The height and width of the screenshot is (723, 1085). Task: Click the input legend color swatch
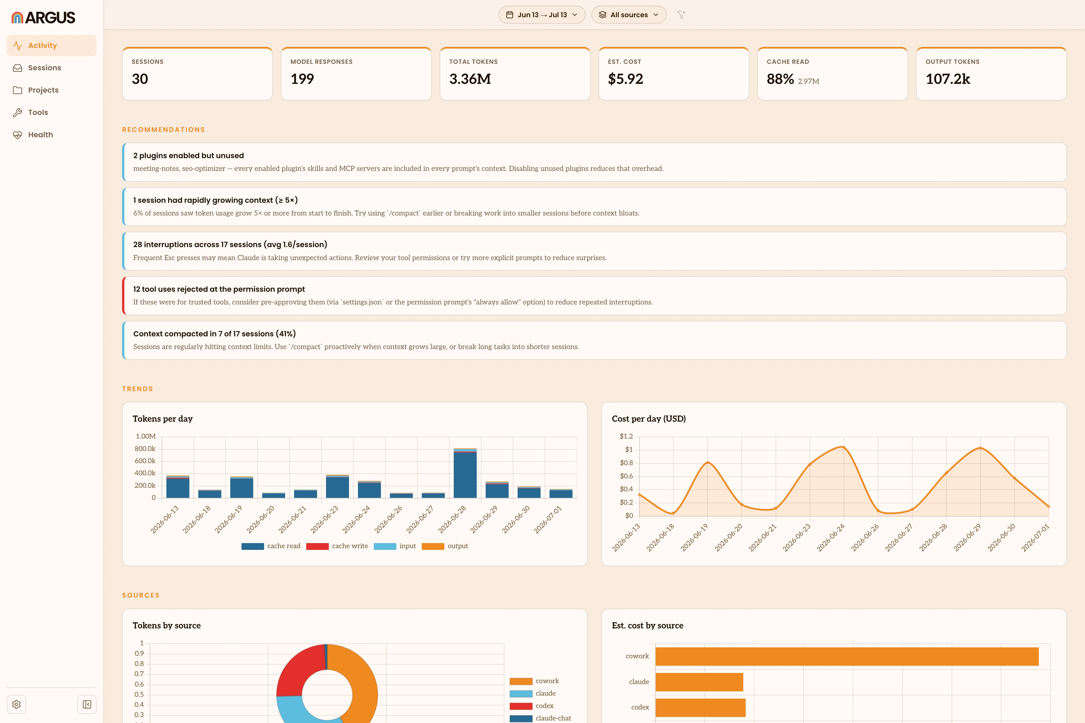tap(385, 546)
